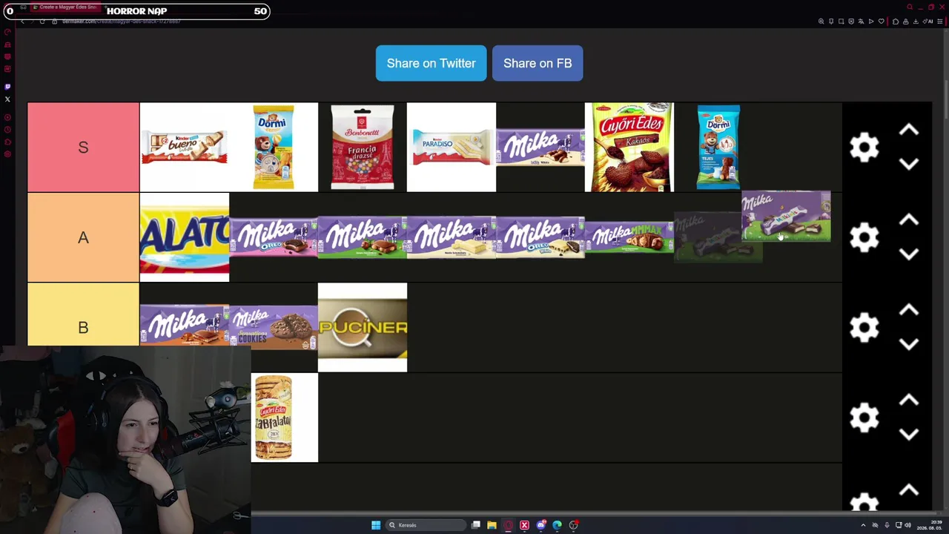
Task: Open Microsoft Edge from taskbar
Action: tap(558, 525)
